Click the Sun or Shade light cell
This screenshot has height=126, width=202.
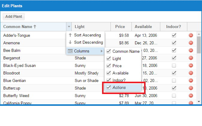[86, 80]
